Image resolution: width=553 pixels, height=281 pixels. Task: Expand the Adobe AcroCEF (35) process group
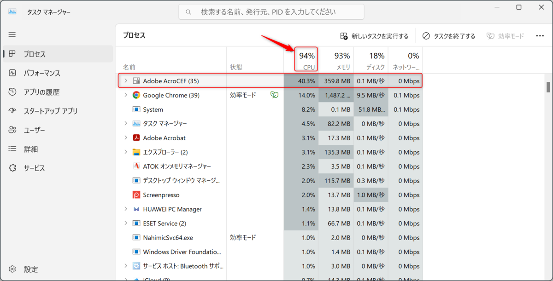(125, 81)
